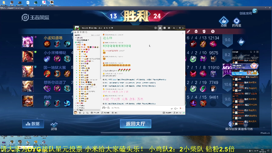Click the 11910 gold value
272x153 pixels.
pyautogui.click(x=214, y=68)
